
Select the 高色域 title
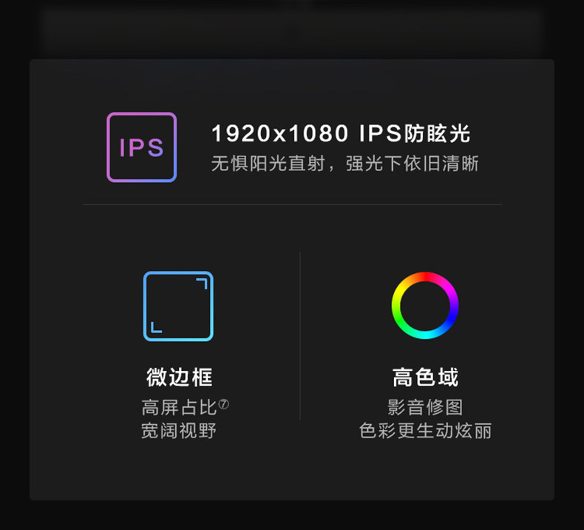(425, 377)
